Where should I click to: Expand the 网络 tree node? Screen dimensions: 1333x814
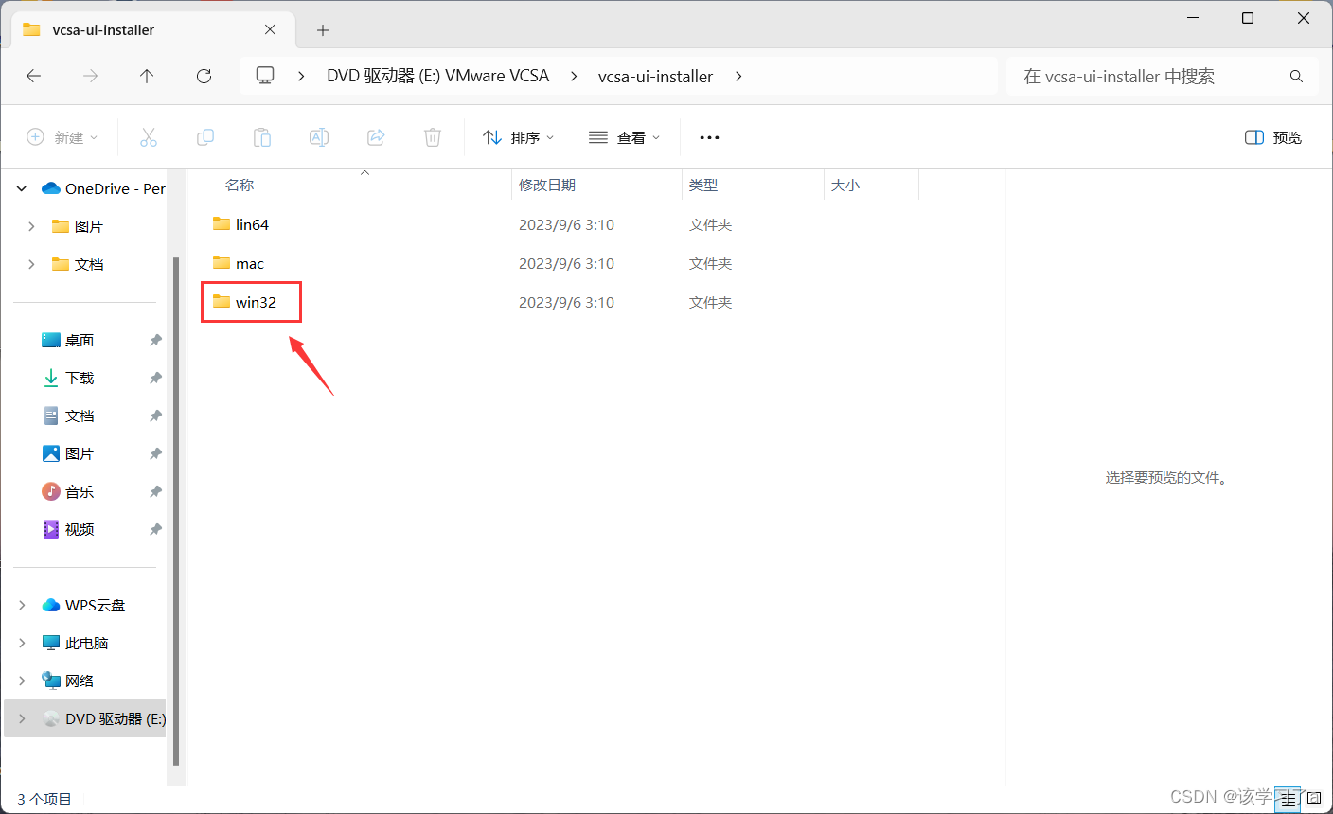click(x=22, y=681)
